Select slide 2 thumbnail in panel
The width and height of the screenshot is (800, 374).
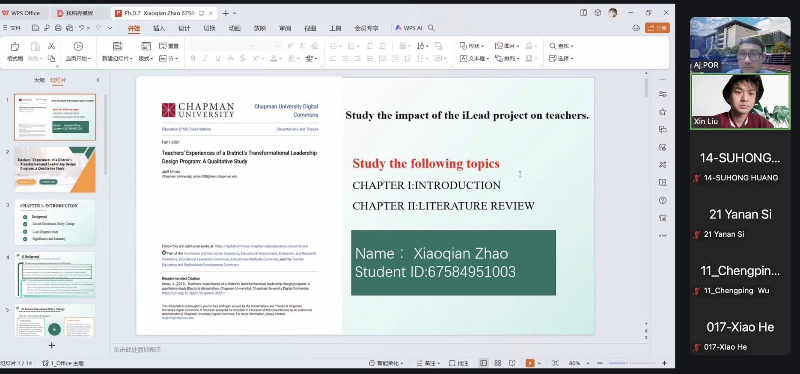(x=55, y=170)
